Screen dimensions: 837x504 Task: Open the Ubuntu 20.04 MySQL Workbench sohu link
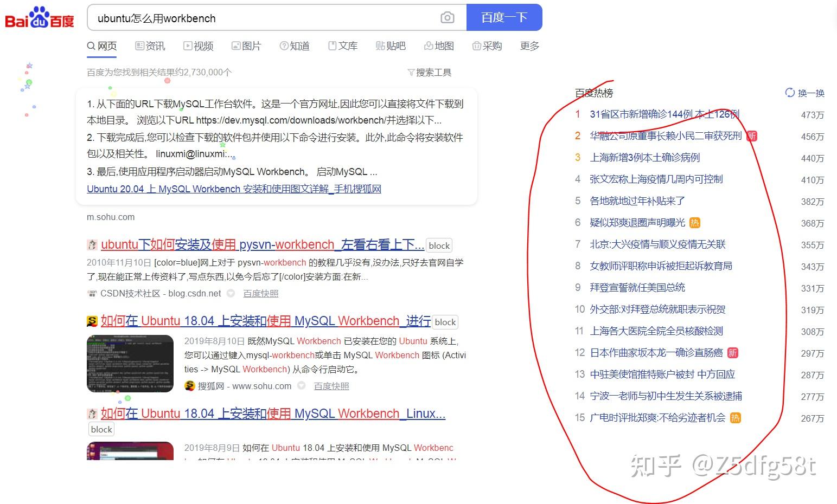234,189
